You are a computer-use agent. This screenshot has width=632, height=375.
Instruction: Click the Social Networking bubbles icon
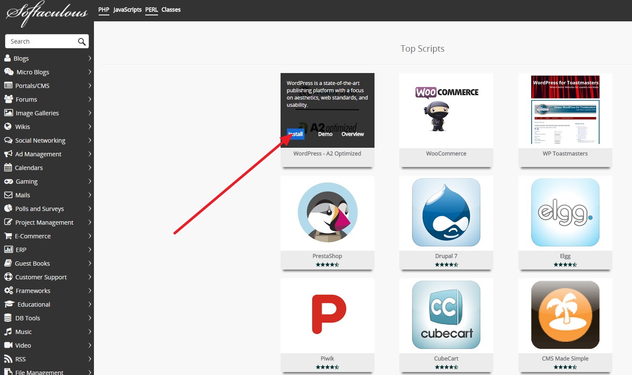tap(8, 140)
